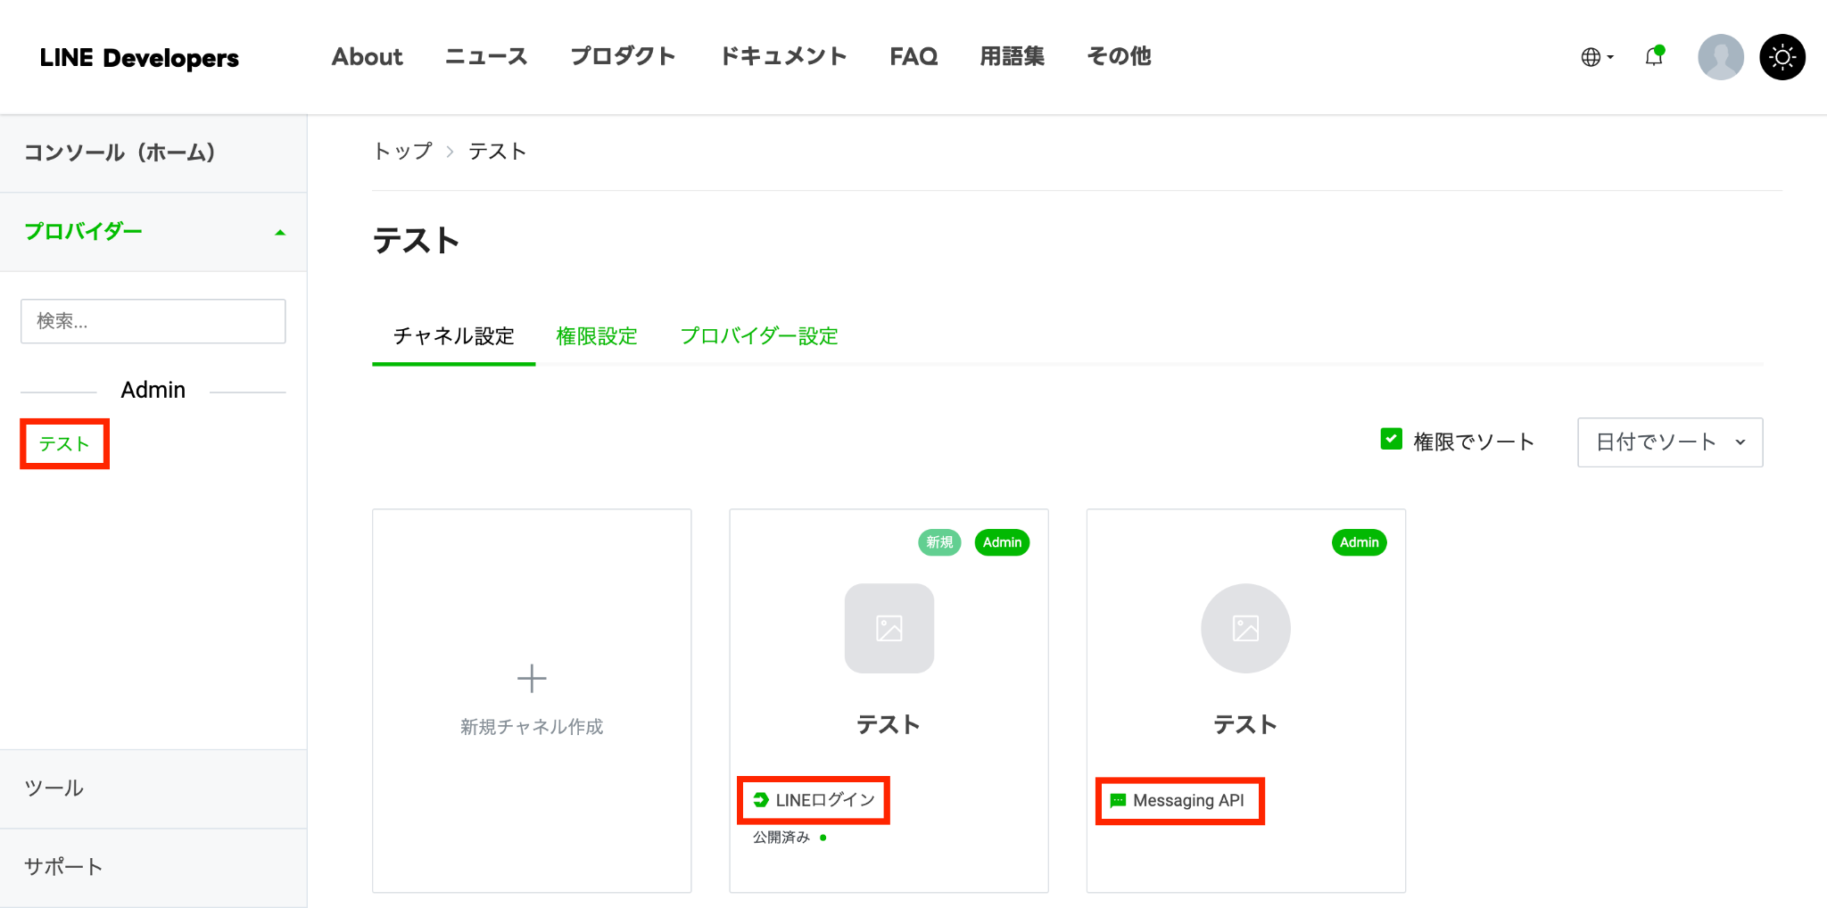Click the LINEログイン icon label
The width and height of the screenshot is (1827, 908).
[x=814, y=800]
